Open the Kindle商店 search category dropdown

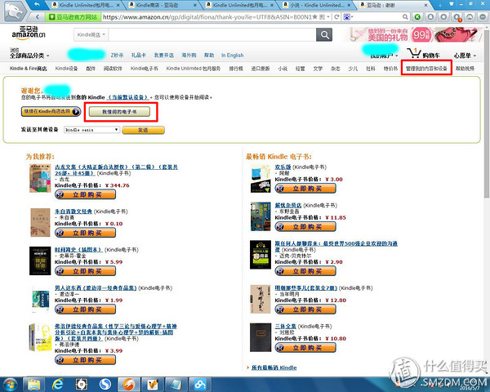91,34
